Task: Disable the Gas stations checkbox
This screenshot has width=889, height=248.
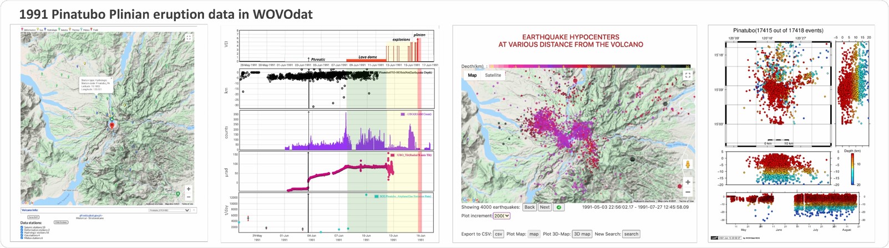Action: (22, 235)
